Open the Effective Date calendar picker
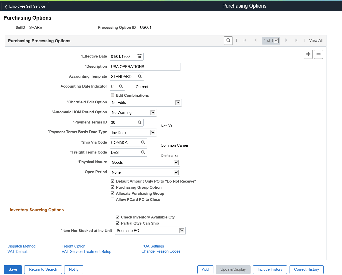 click(139, 56)
